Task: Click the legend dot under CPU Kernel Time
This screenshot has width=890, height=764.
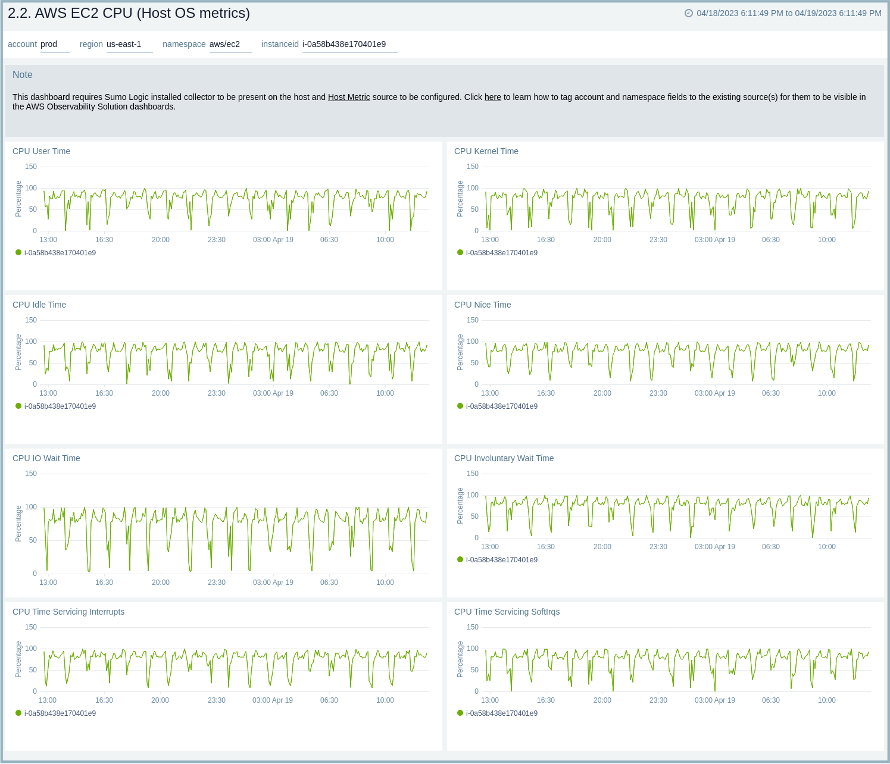Action: [460, 252]
